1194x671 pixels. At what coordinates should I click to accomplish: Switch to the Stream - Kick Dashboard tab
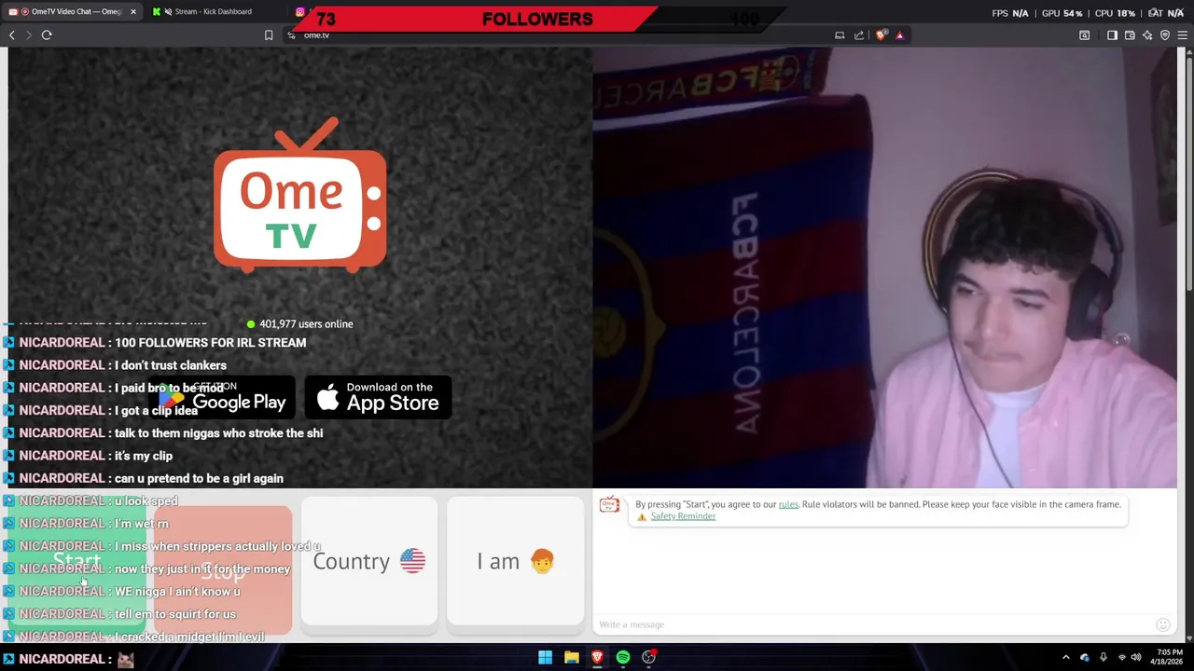coord(213,12)
